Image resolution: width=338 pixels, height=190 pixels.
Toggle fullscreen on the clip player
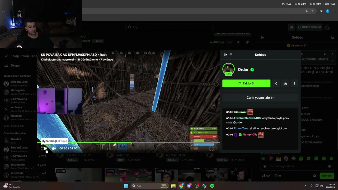tap(212, 149)
